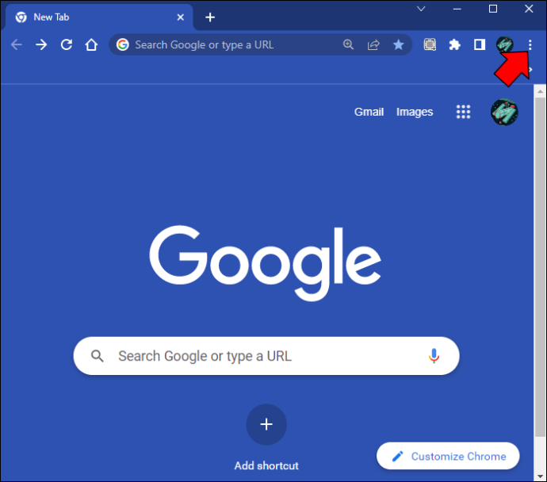Toggle the bookmark star for this page
Viewport: 547px width, 482px height.
coord(398,44)
